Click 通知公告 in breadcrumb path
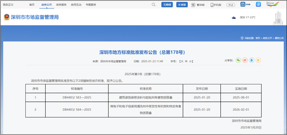 279,38
